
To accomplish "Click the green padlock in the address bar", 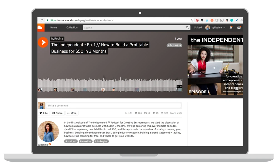I will pyautogui.click(x=48, y=20).
